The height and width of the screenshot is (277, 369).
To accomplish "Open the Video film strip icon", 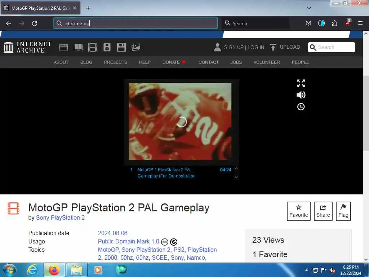I will pyautogui.click(x=93, y=47).
